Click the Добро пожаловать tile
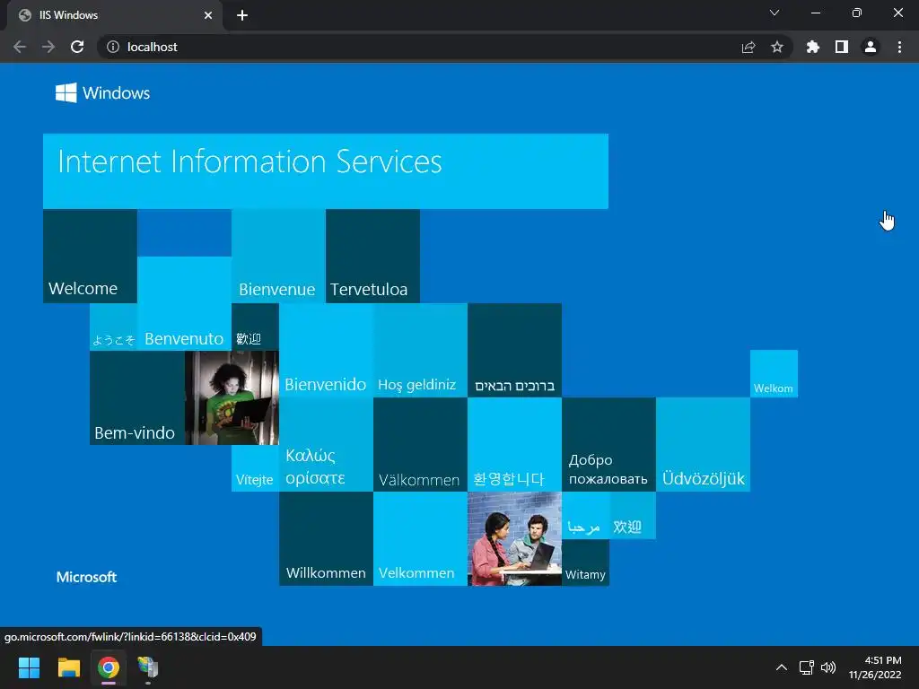Image resolution: width=919 pixels, height=689 pixels. 609,445
